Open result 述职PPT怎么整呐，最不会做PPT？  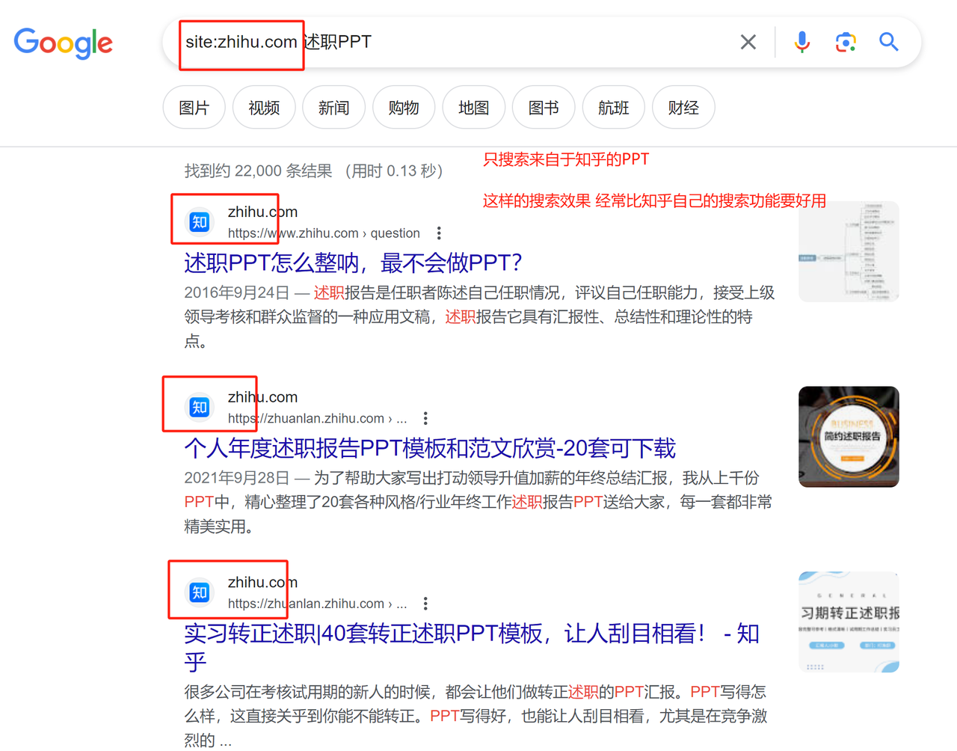pyautogui.click(x=353, y=263)
